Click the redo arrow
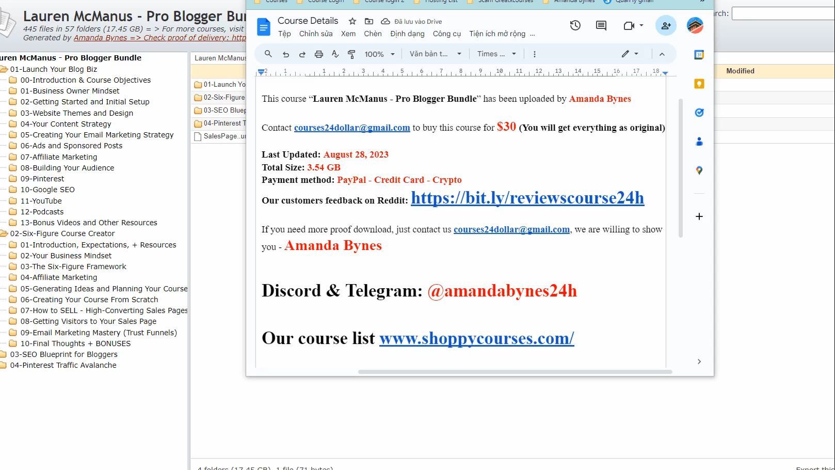835x470 pixels. [302, 54]
